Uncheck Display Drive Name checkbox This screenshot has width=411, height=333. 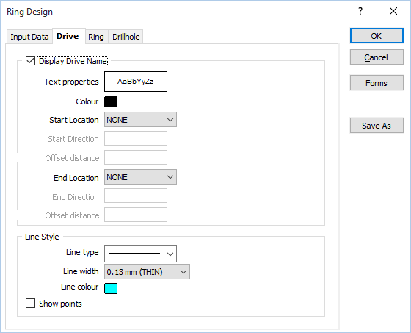(30, 61)
